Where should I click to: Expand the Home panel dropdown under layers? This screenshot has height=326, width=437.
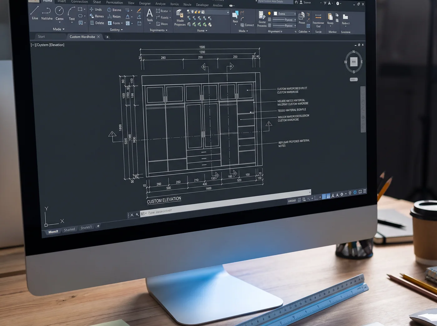point(202,31)
